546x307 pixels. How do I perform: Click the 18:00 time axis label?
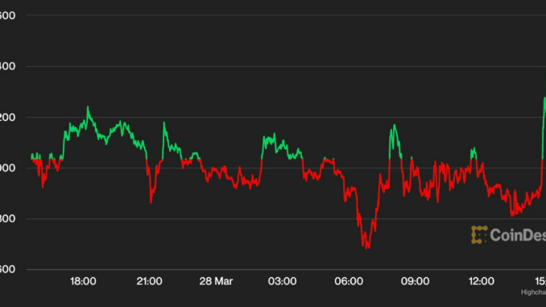pyautogui.click(x=83, y=281)
